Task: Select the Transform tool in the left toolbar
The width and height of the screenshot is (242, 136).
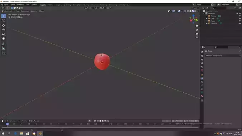Action: 4,39
